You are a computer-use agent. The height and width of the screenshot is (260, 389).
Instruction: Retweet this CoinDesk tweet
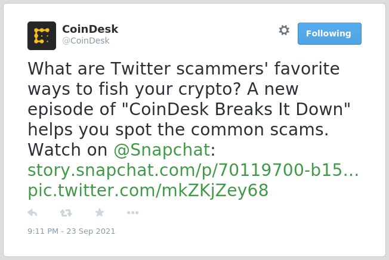click(x=66, y=213)
